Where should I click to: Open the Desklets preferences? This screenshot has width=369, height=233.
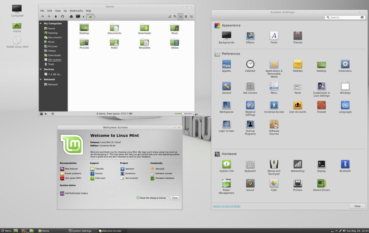click(298, 66)
